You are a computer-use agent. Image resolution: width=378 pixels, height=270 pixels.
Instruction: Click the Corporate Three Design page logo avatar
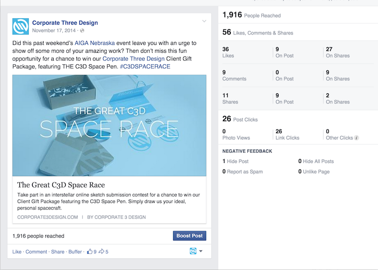tap(20, 26)
